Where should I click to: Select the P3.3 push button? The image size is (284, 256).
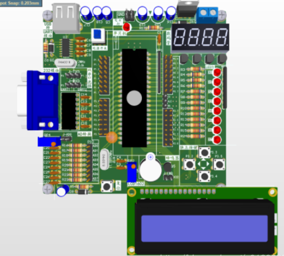click(205, 152)
